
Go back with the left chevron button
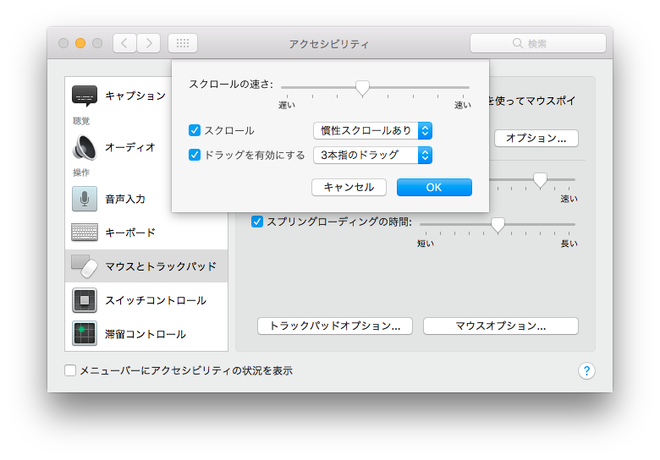pos(124,43)
